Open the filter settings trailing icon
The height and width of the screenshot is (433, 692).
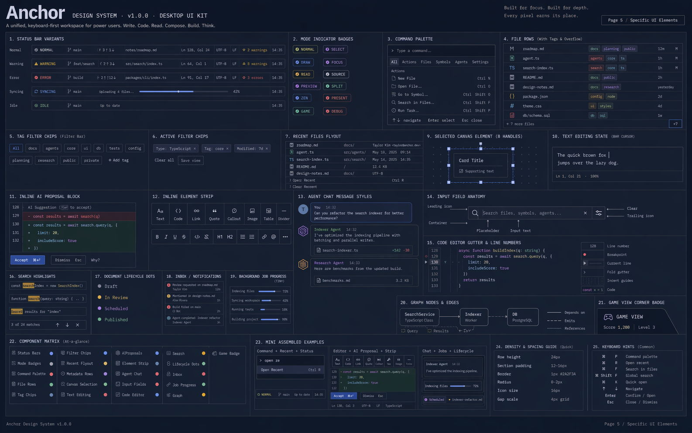point(599,213)
